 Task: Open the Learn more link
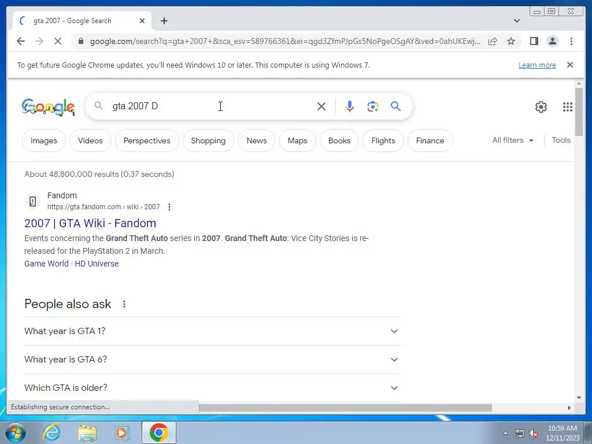point(537,65)
